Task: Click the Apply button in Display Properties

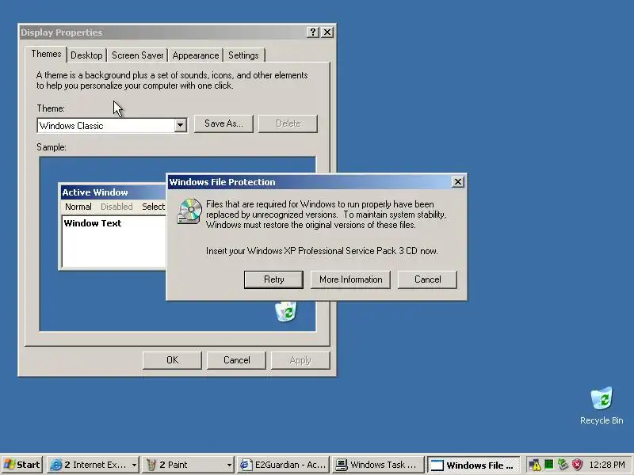Action: [300, 360]
